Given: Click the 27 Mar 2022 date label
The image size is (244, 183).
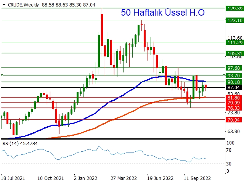Looking at the screenshot, I should pyautogui.click(x=124, y=178).
